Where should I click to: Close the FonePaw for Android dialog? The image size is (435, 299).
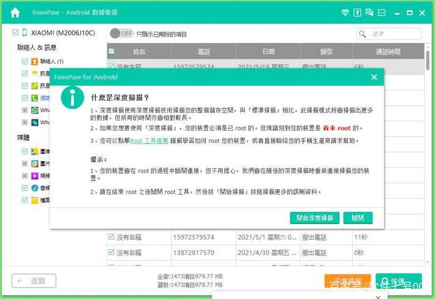pos(374,77)
